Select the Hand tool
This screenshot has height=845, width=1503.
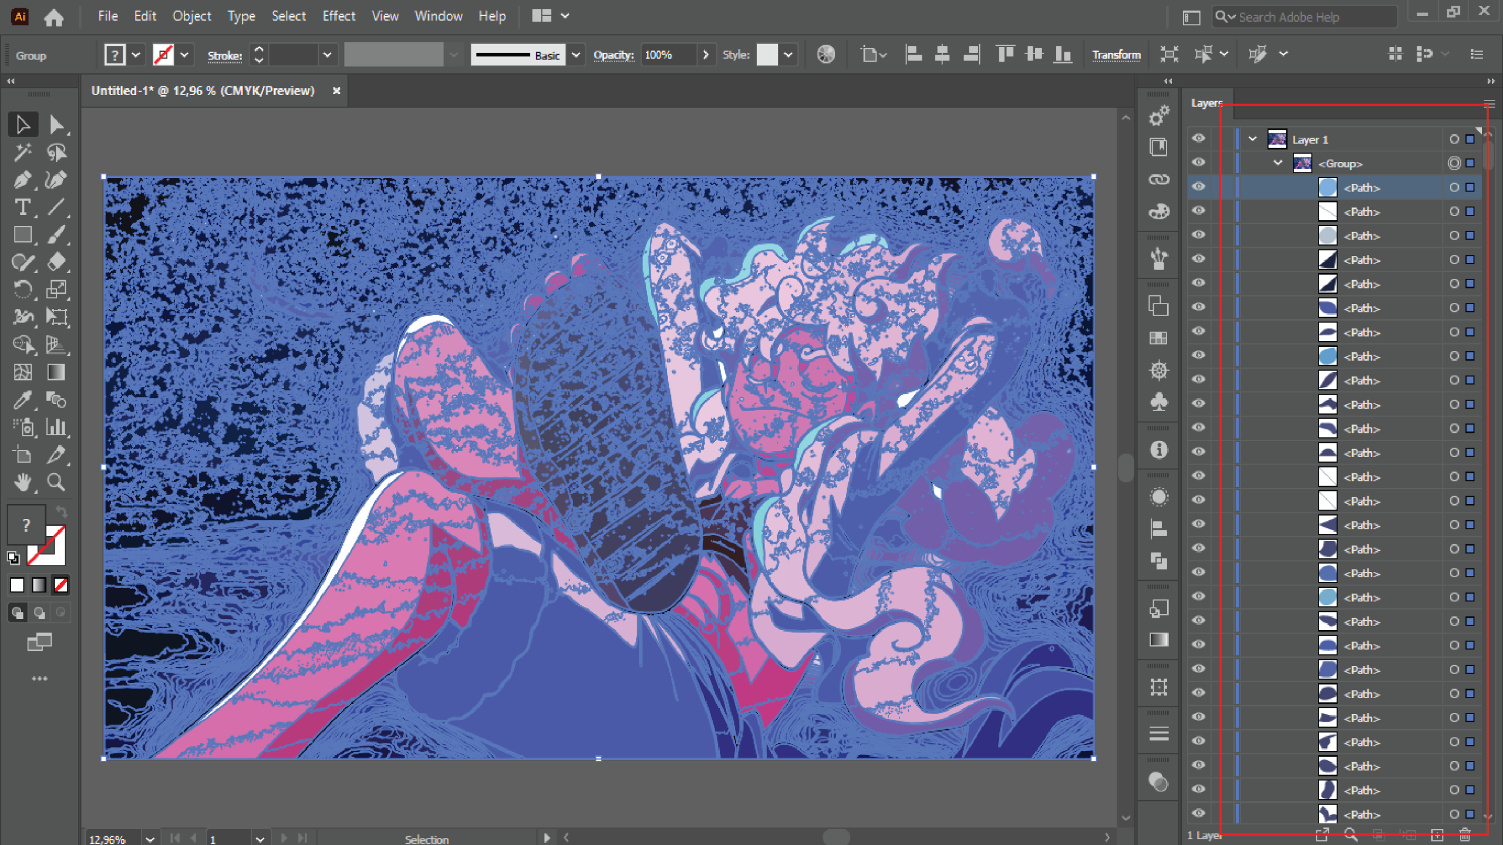click(x=22, y=483)
